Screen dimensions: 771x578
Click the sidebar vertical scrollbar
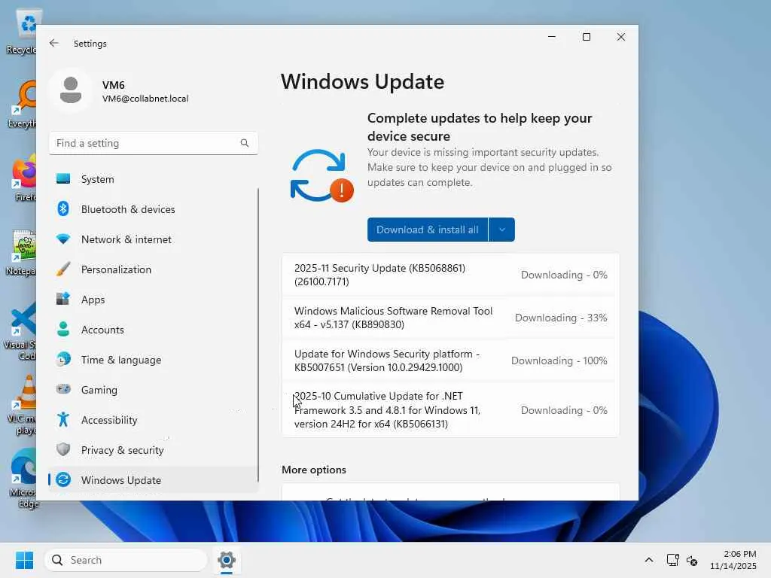(258, 334)
